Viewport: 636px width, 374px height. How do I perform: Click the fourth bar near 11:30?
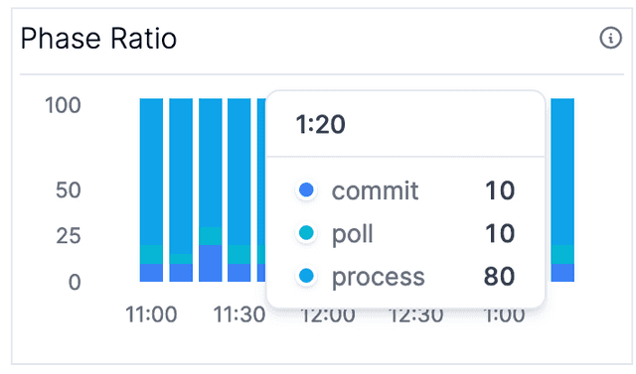(238, 189)
